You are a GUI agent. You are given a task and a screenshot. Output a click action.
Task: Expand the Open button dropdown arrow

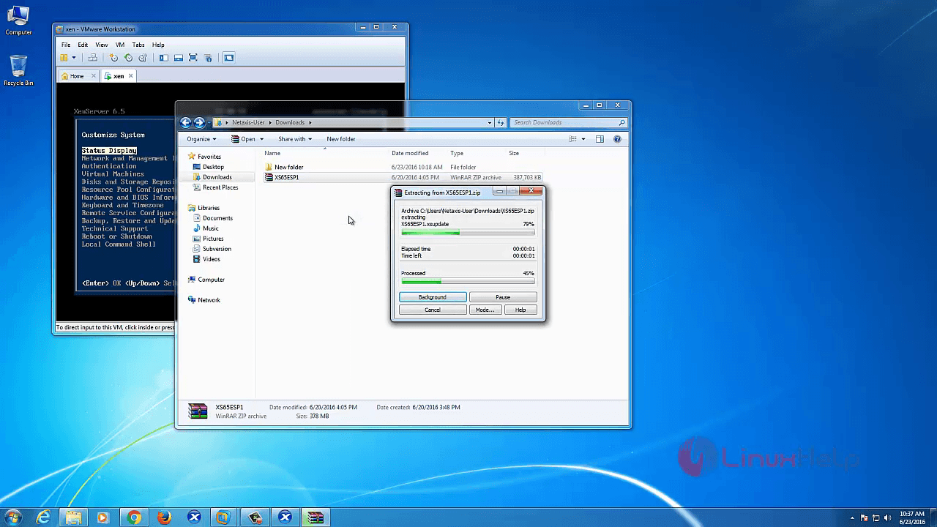261,139
